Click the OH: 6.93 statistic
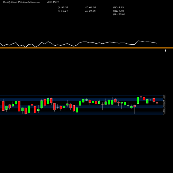This screenshot has height=173, width=173. [118, 11]
